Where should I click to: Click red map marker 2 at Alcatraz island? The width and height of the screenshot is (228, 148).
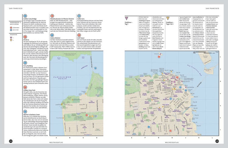(159, 57)
